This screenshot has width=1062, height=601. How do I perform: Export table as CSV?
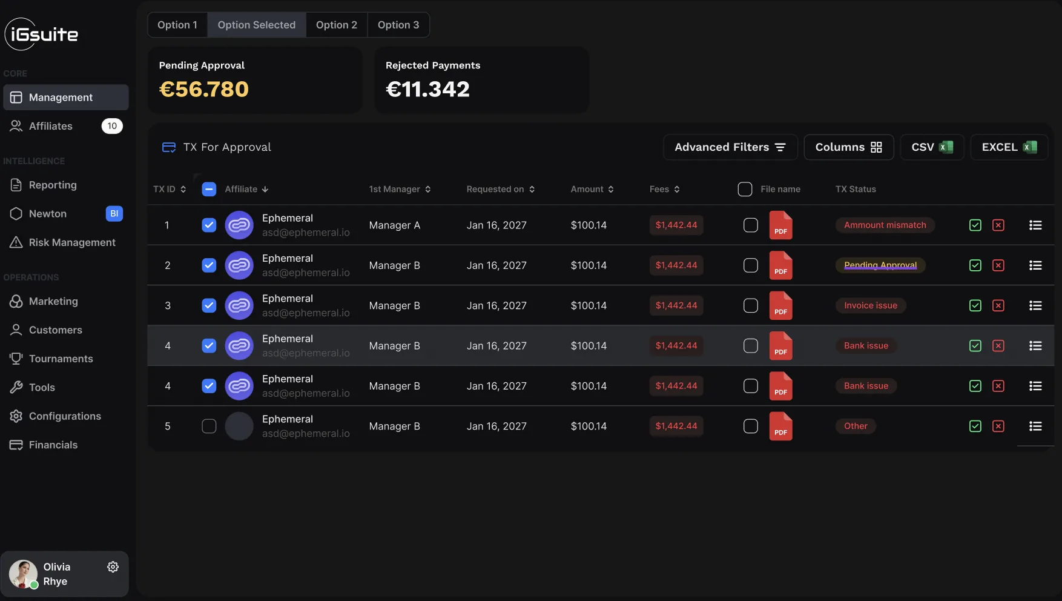932,147
